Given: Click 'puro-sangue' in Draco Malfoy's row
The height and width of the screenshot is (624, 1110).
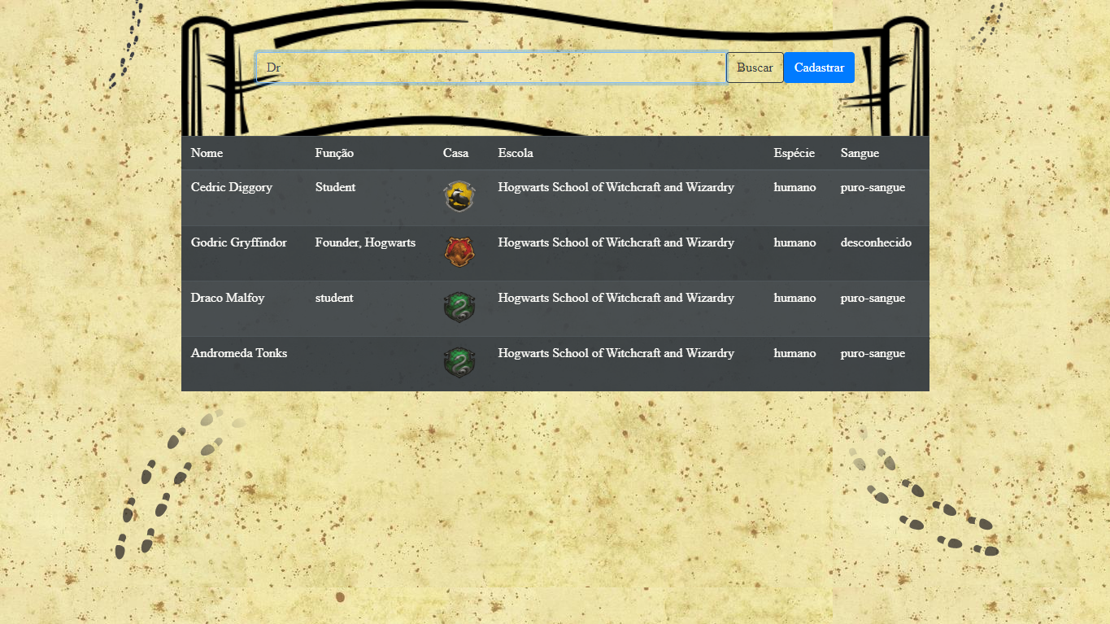Looking at the screenshot, I should [873, 299].
